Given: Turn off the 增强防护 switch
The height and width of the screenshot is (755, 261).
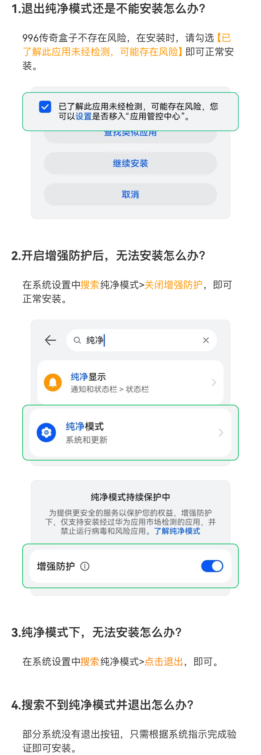Looking at the screenshot, I should (x=212, y=566).
